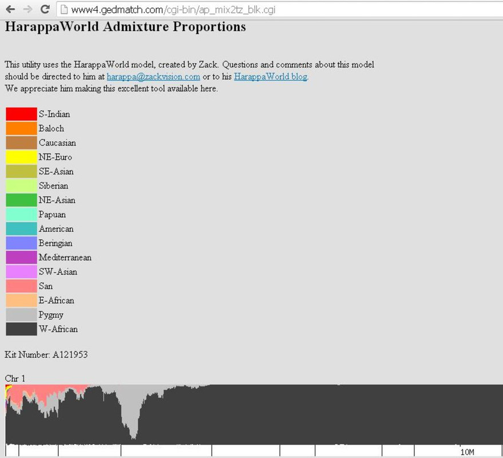This screenshot has height=458, width=503.
Task: Click the orange Baloch color swatch
Action: pyautogui.click(x=22, y=128)
